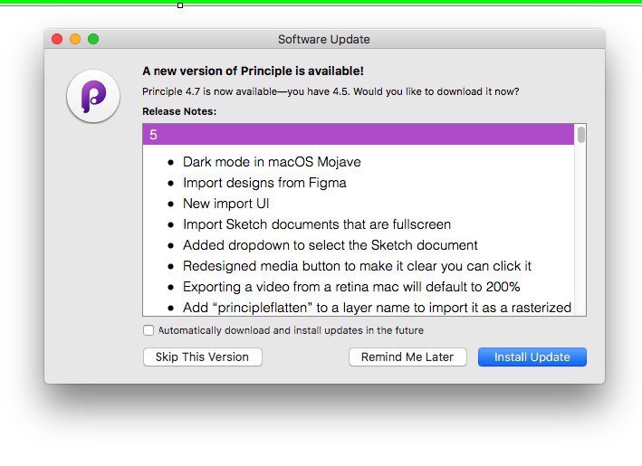Click the Software Update title bar text
Viewport: 642px width, 466px height.
click(x=324, y=39)
